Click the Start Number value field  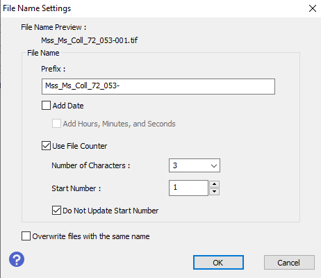tap(188, 188)
